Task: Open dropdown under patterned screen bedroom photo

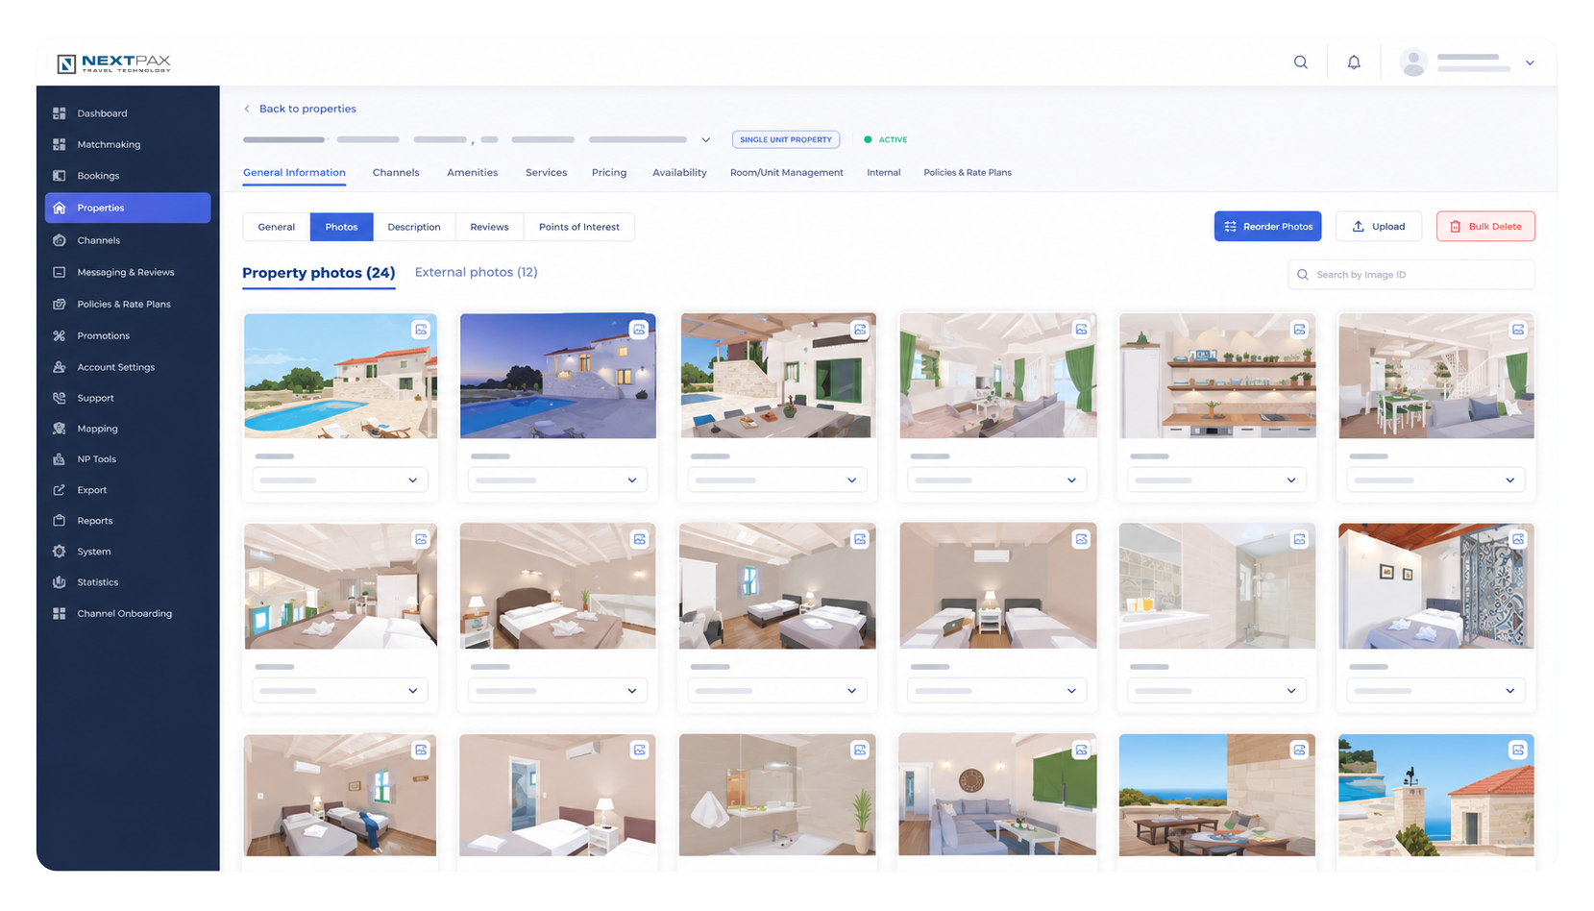Action: pos(1435,690)
